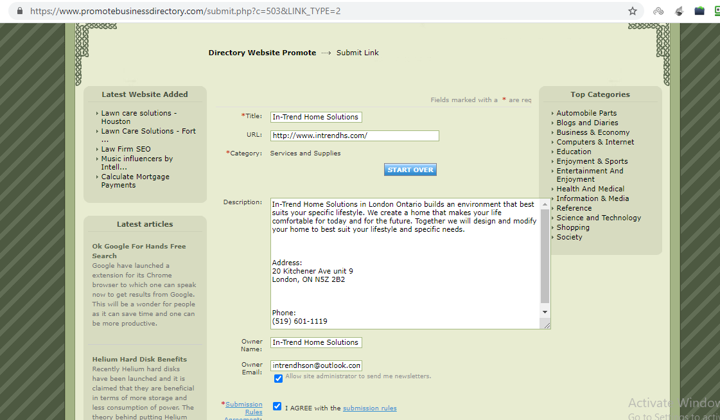Open the submission rules link
Viewport: 720px width, 420px height.
[370, 408]
